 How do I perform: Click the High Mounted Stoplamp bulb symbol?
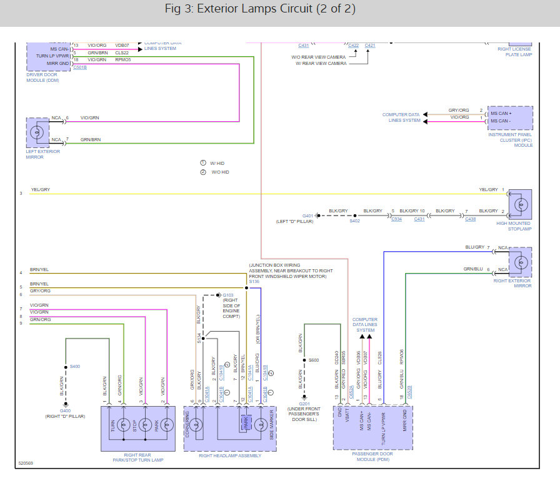point(520,204)
